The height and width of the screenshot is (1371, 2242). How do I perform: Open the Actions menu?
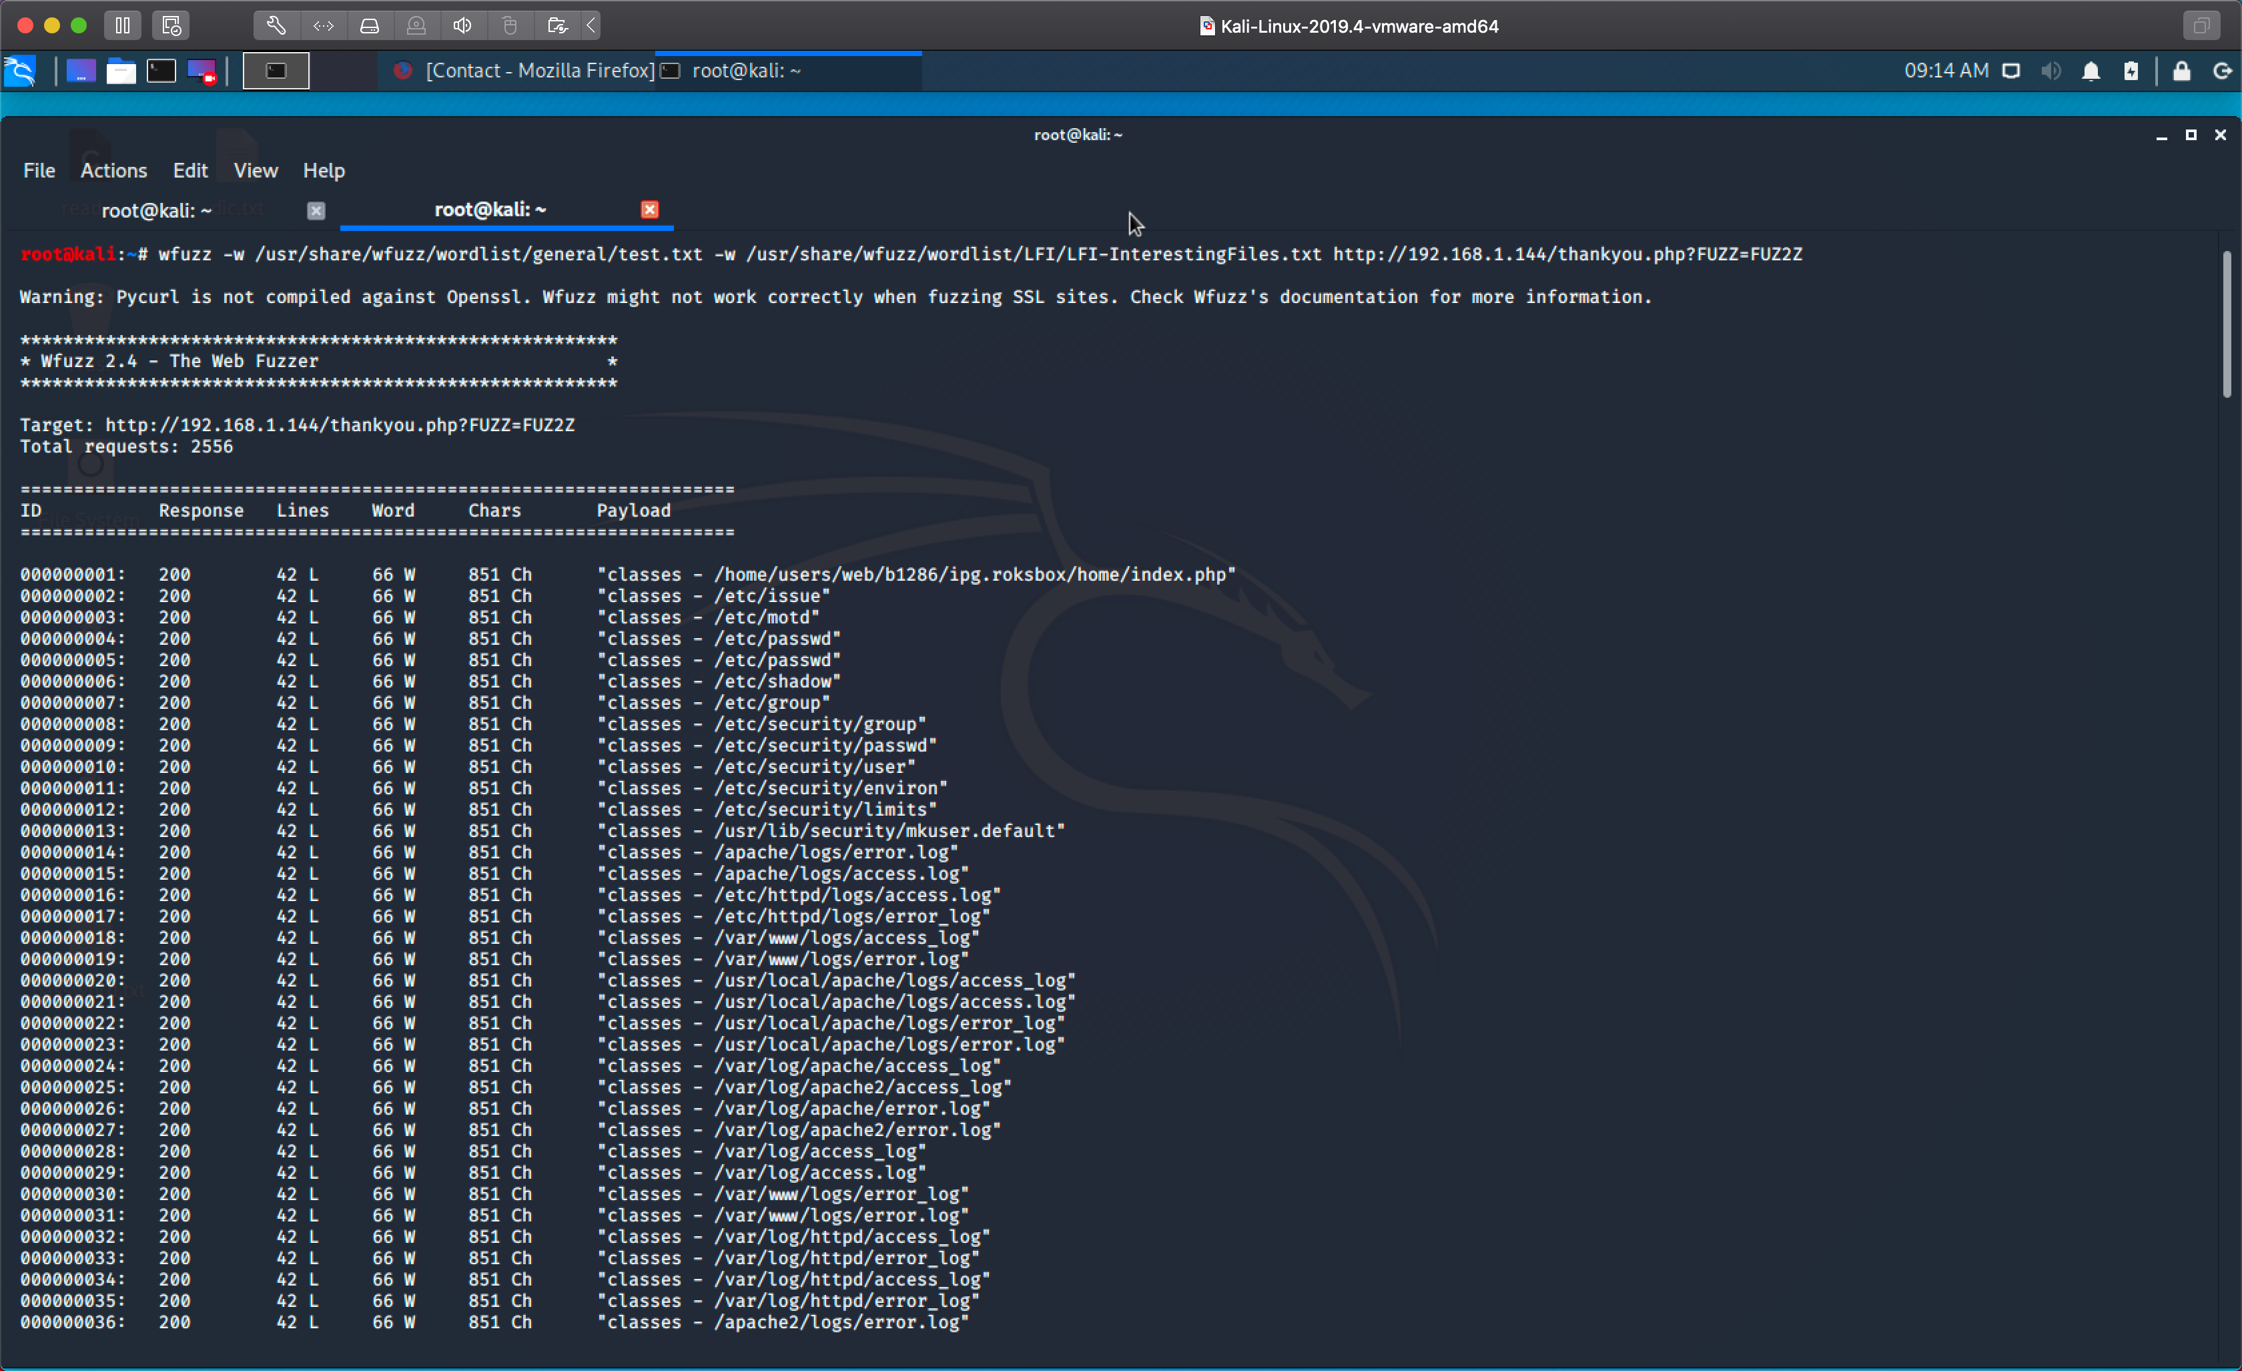(113, 170)
